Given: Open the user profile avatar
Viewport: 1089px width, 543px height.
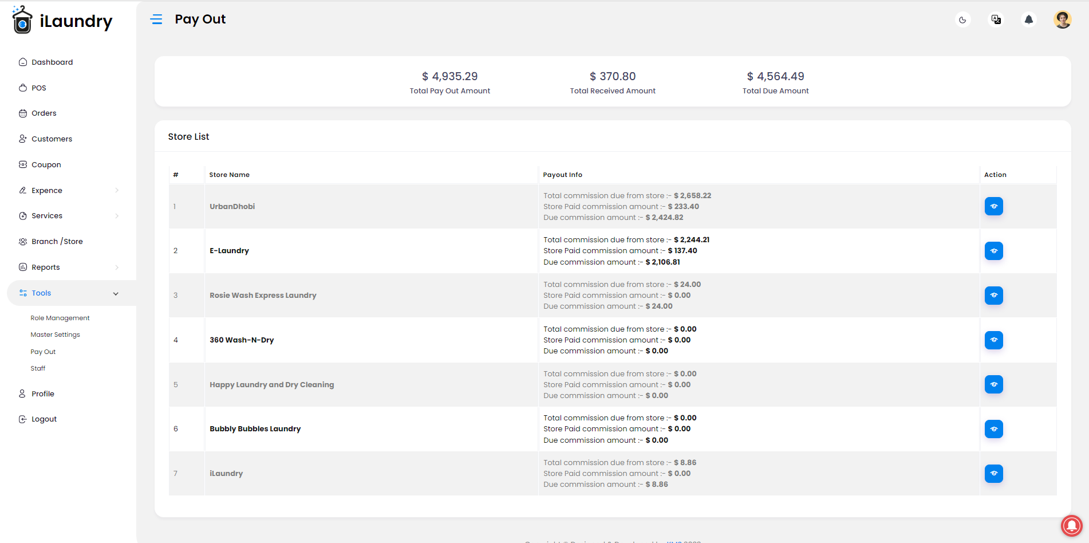Looking at the screenshot, I should click(x=1063, y=19).
